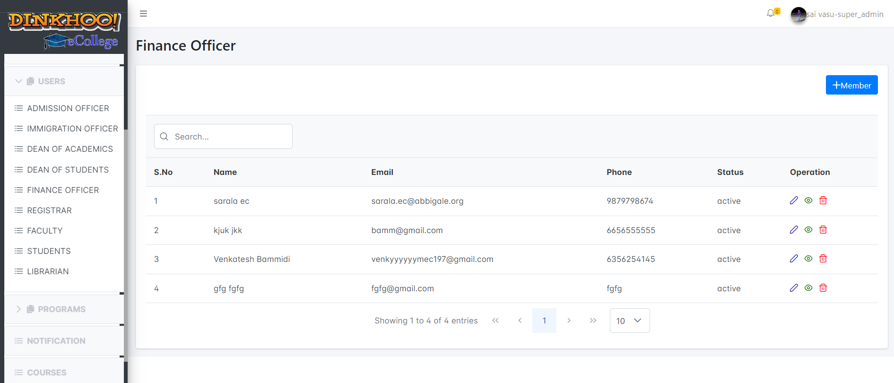The image size is (894, 383).
Task: View gfg fgfg details eye icon
Action: tap(808, 288)
